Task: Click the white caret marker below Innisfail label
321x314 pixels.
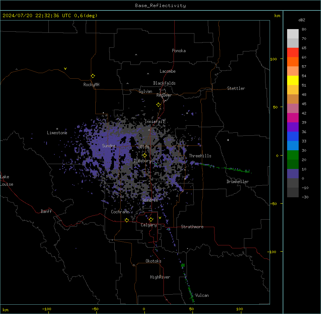Action: pyautogui.click(x=149, y=130)
